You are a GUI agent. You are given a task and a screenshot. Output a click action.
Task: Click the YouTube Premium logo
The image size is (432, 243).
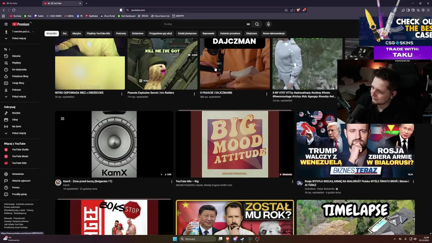21,24
